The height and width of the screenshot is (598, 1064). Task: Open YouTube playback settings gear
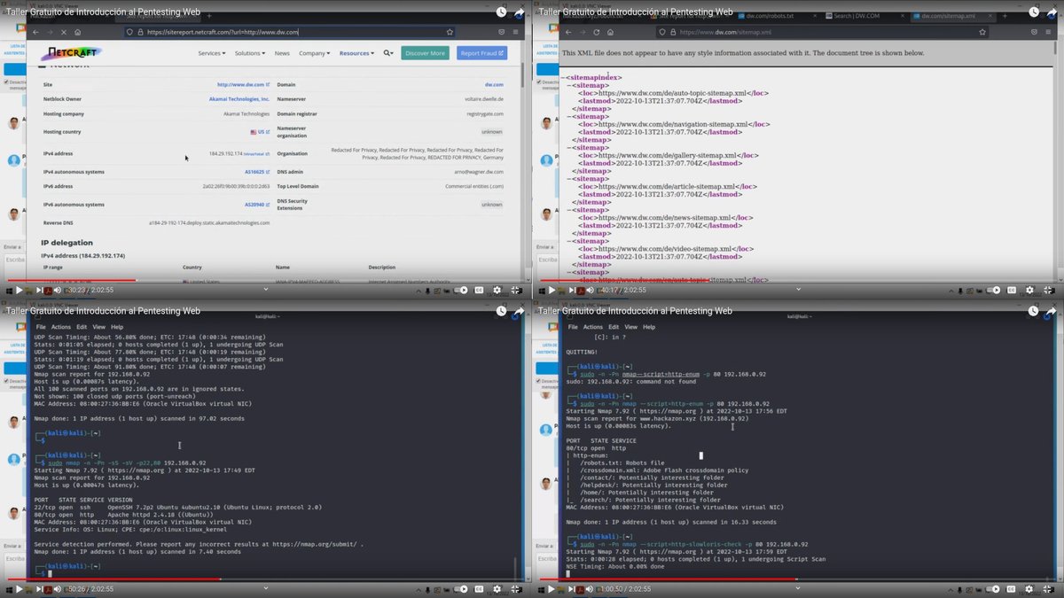[1029, 589]
